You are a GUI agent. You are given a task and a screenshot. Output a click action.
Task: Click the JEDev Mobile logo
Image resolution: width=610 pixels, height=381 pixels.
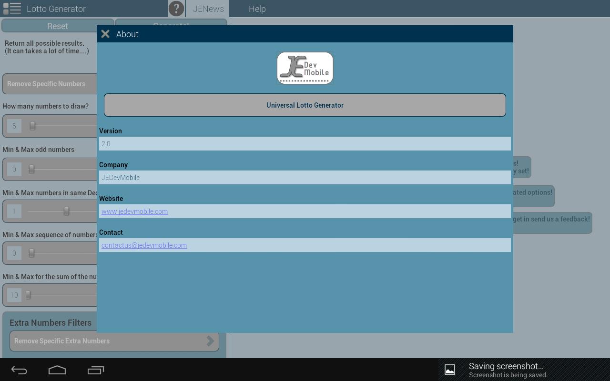[305, 68]
